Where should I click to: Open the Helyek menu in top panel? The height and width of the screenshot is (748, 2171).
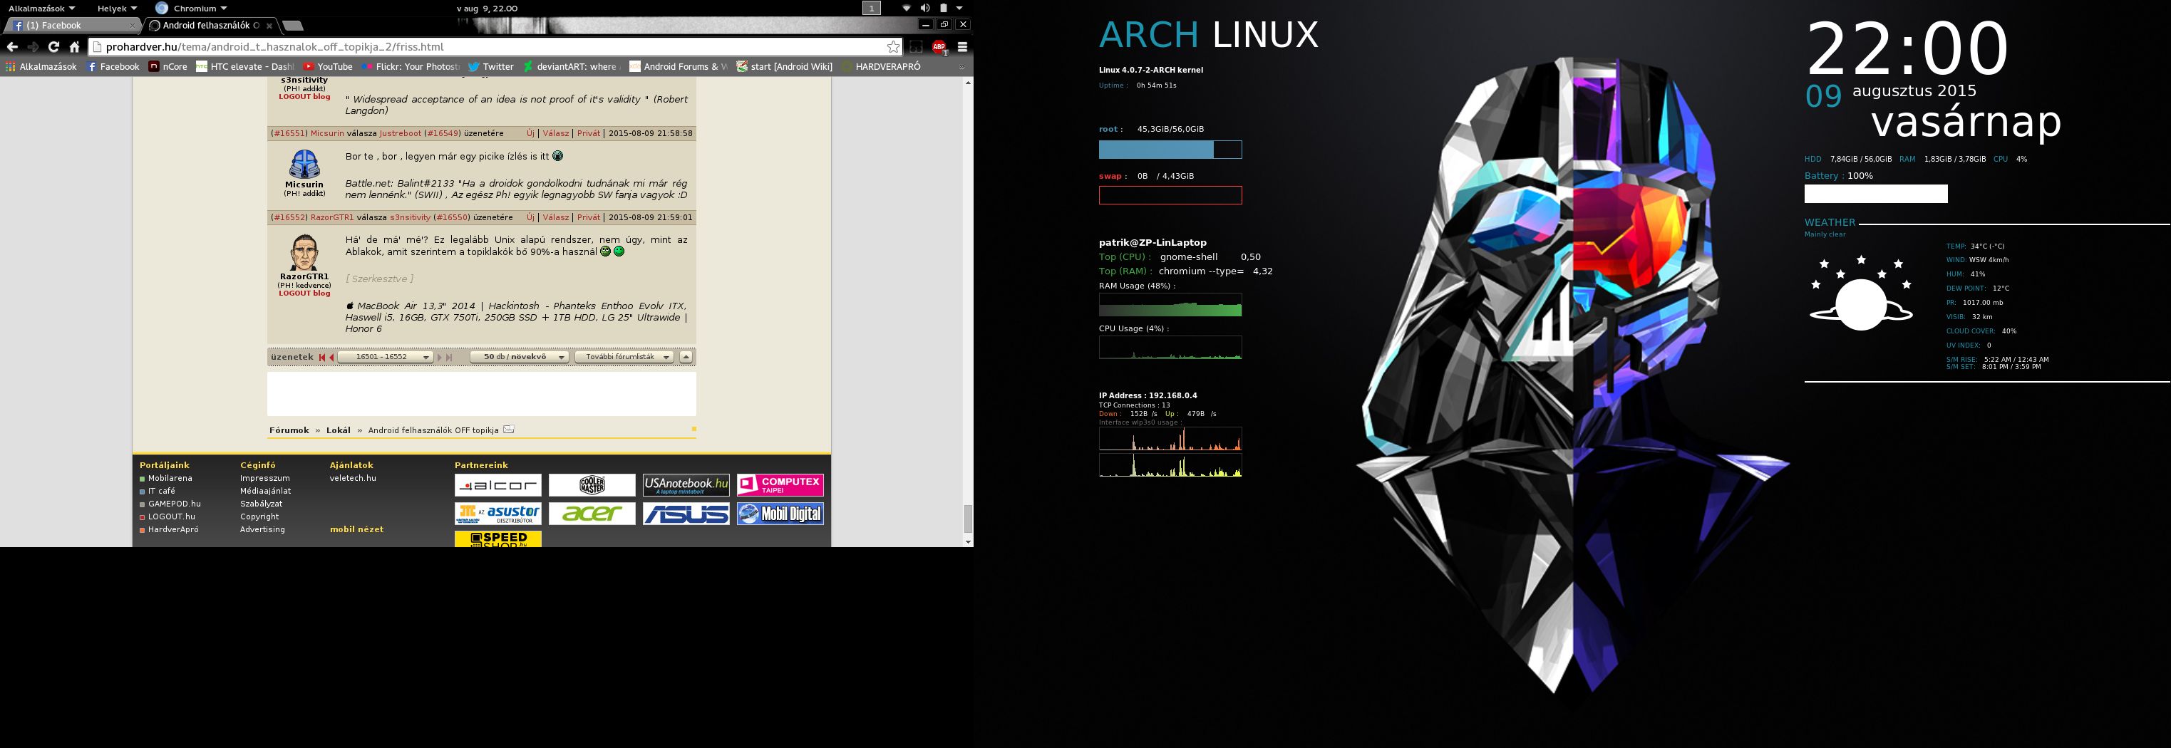click(117, 9)
